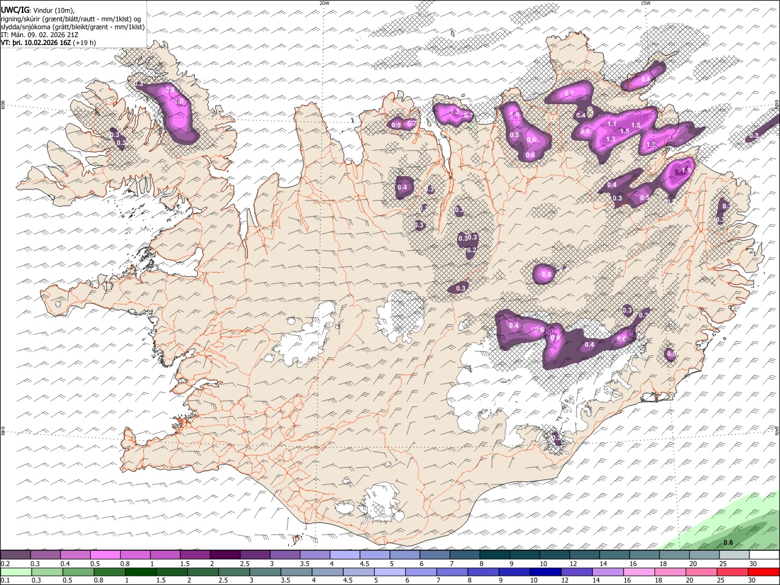Click the bright pink 0.5 swatch in upper legend
The image size is (780, 585).
[x=105, y=555]
